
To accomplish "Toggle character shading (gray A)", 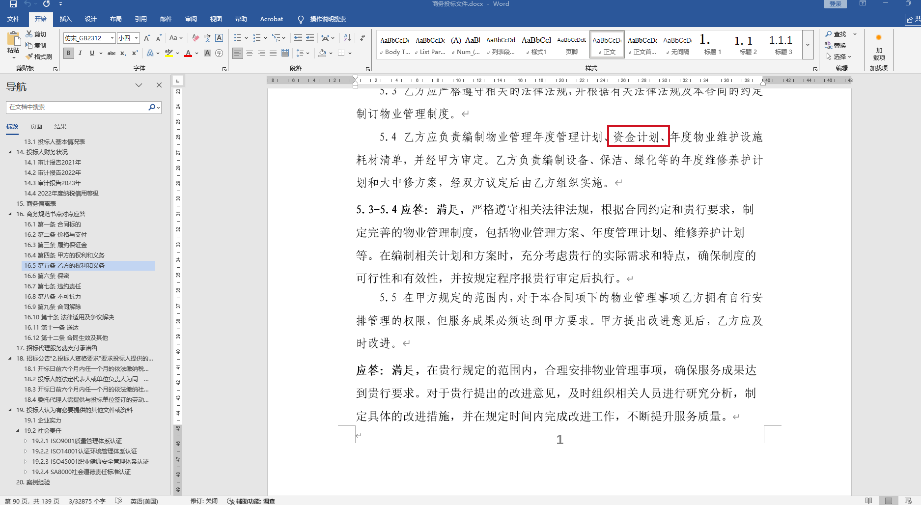I will pyautogui.click(x=207, y=53).
